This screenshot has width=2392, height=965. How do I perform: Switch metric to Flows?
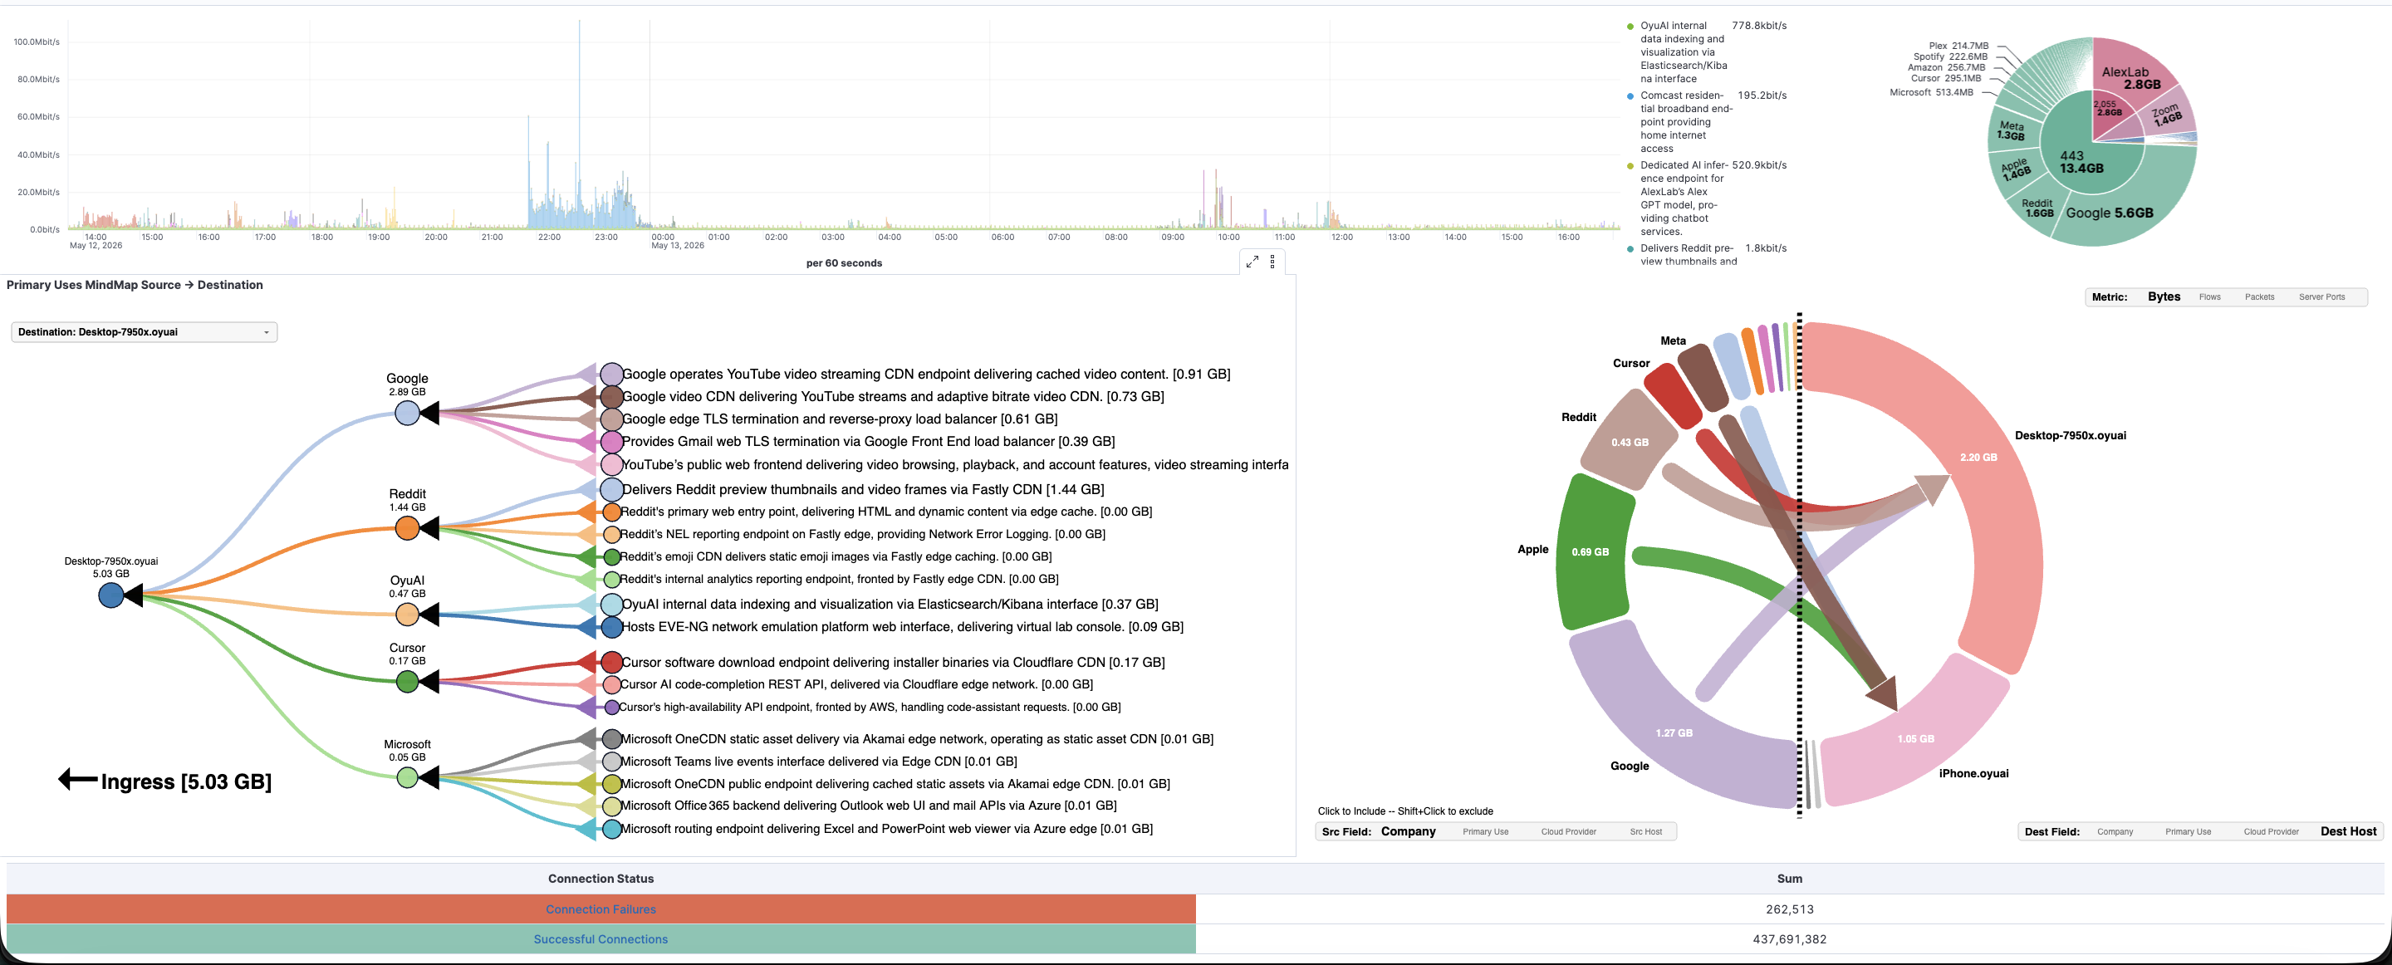2209,297
